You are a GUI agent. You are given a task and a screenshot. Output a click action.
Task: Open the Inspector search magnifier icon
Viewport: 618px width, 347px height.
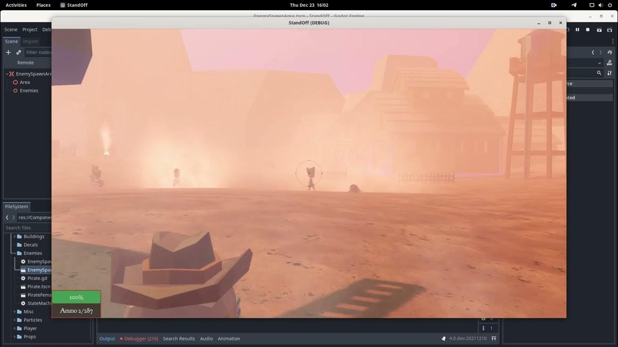click(599, 72)
